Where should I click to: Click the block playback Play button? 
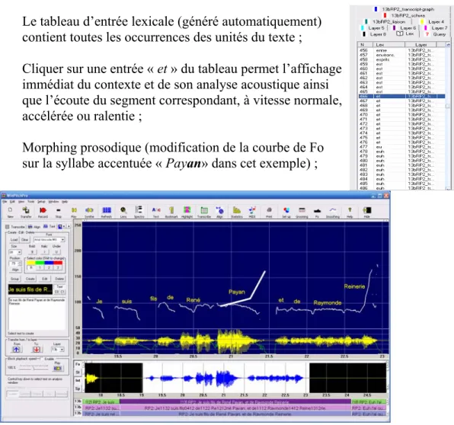pos(58,368)
